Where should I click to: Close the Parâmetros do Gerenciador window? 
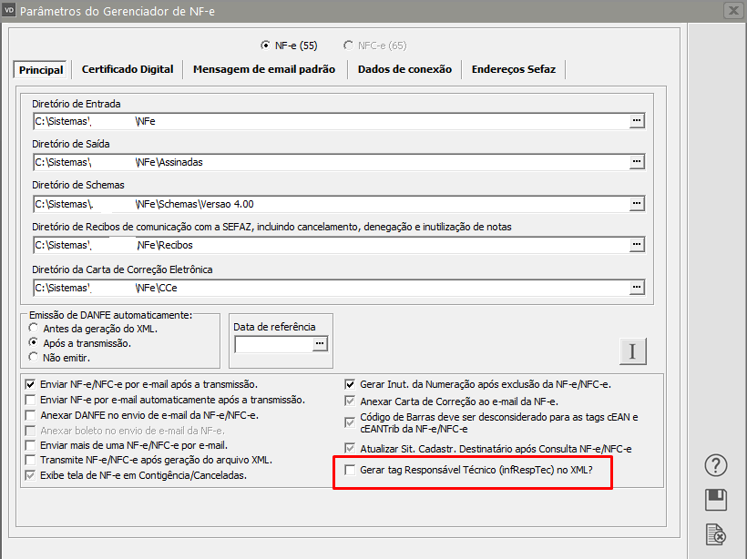[732, 11]
